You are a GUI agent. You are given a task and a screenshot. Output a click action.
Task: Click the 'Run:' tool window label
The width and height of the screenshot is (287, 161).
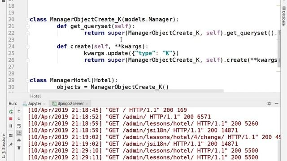pos(13,103)
